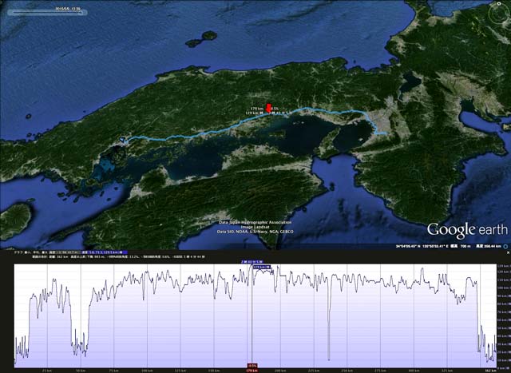Click the 25 km tick on distance axis
This screenshot has width=511, height=373.
(x=48, y=371)
